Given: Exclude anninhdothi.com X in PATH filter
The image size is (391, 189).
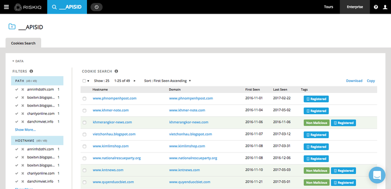Looking at the screenshot, I should pos(22,89).
